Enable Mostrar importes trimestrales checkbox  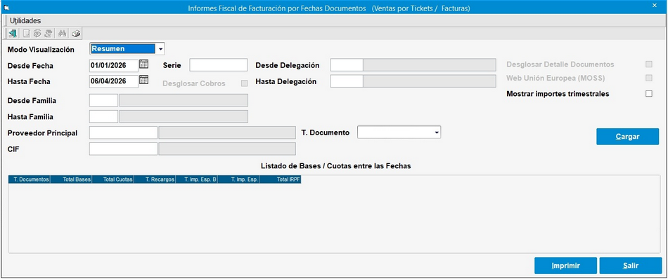coord(649,94)
